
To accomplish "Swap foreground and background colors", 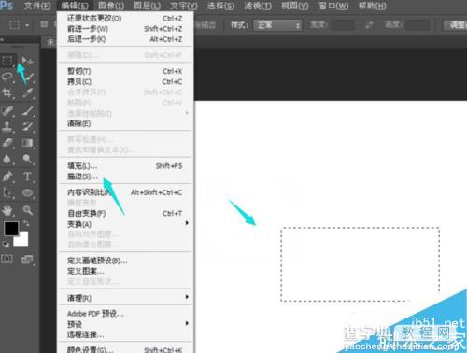I will point(26,223).
